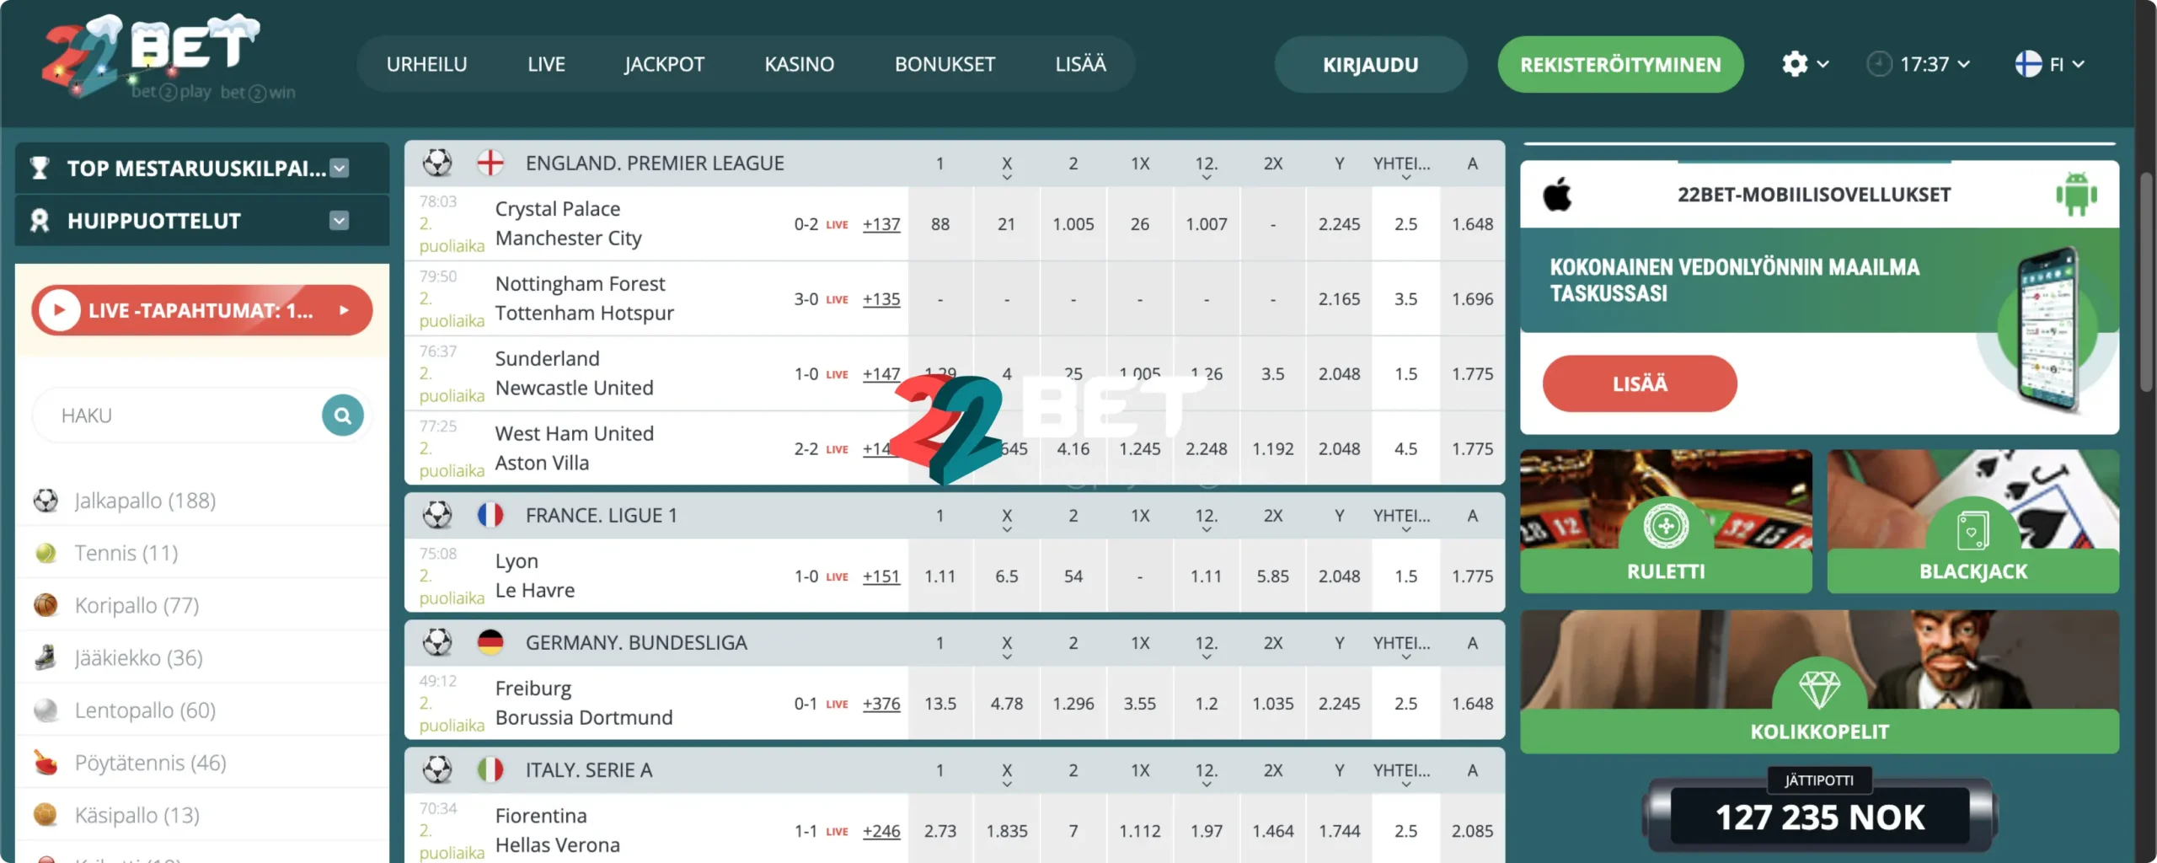2157x863 pixels.
Task: Open the settings gear dropdown
Action: (x=1805, y=64)
